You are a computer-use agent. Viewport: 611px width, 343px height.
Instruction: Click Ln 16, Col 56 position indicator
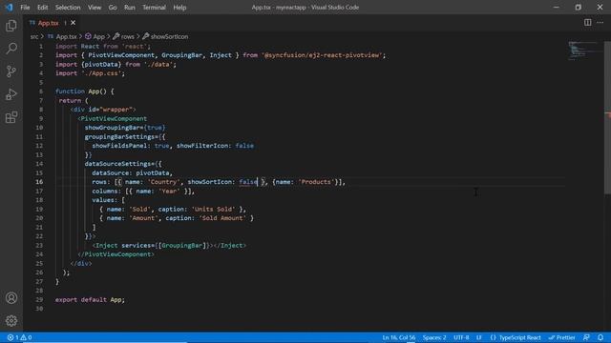pos(399,337)
